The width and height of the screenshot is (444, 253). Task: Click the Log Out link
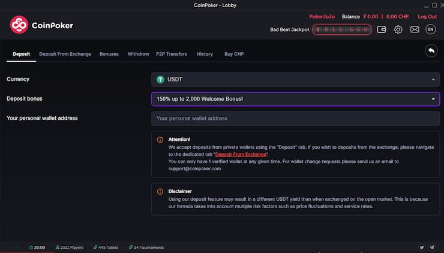click(427, 16)
